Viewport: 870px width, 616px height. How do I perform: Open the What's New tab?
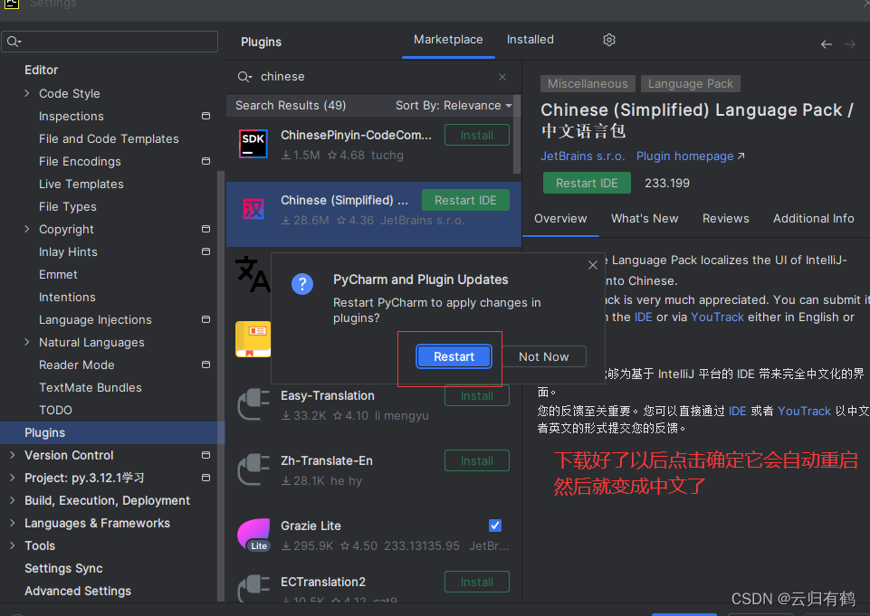pos(645,219)
